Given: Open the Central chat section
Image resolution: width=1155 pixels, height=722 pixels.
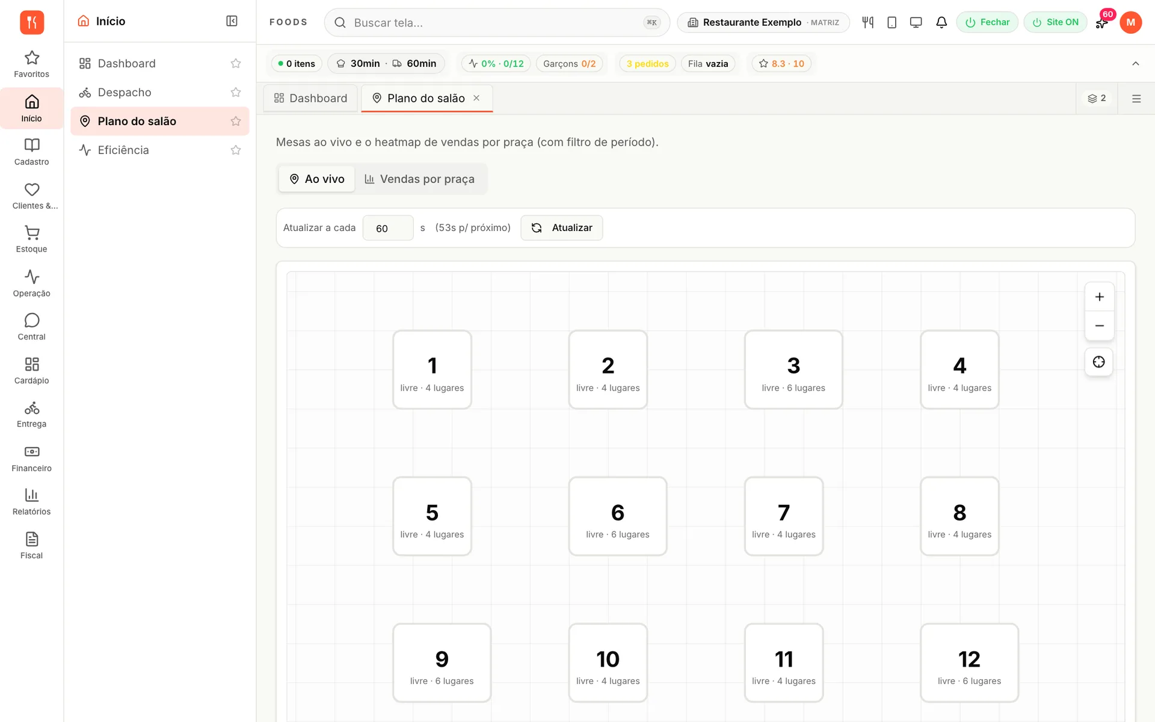Looking at the screenshot, I should 31,327.
